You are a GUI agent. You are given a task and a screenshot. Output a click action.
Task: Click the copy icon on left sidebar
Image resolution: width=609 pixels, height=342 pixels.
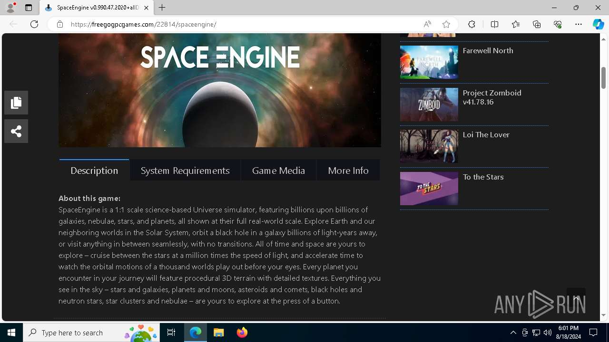click(16, 103)
